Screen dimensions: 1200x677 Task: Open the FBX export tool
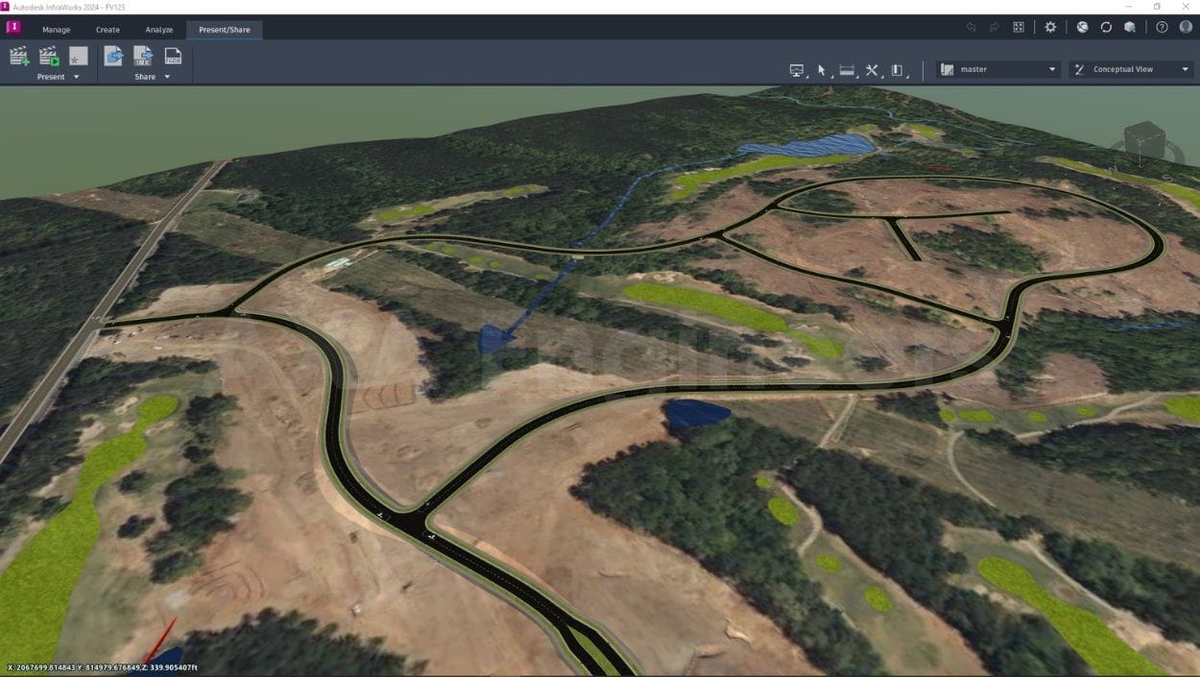pos(174,56)
